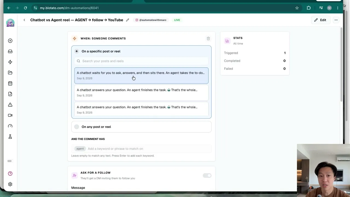The width and height of the screenshot is (350, 197).
Task: Select the third 'chatbot answers your question' post
Action: (x=141, y=109)
